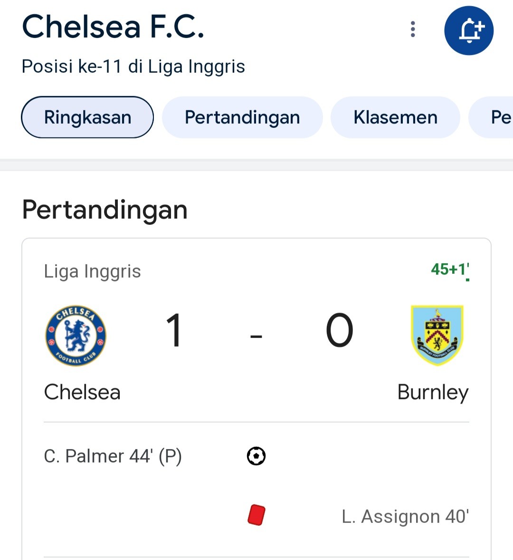Select the Ringkasan tab
Screen dimensions: 513x560
click(87, 117)
